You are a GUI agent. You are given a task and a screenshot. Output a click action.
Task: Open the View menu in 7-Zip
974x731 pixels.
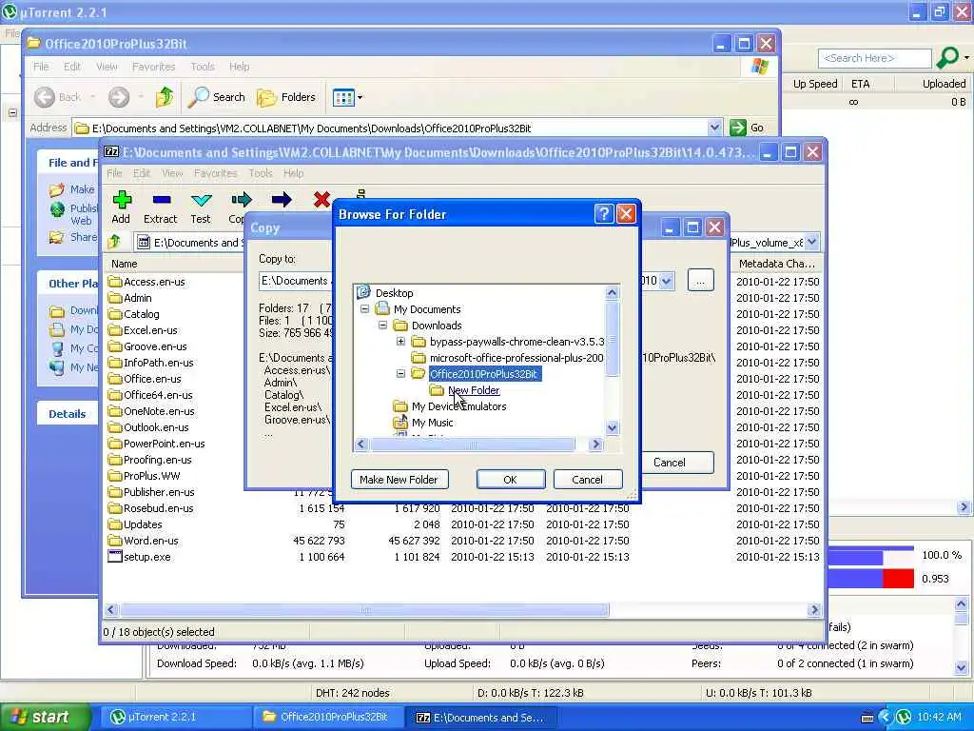(172, 173)
